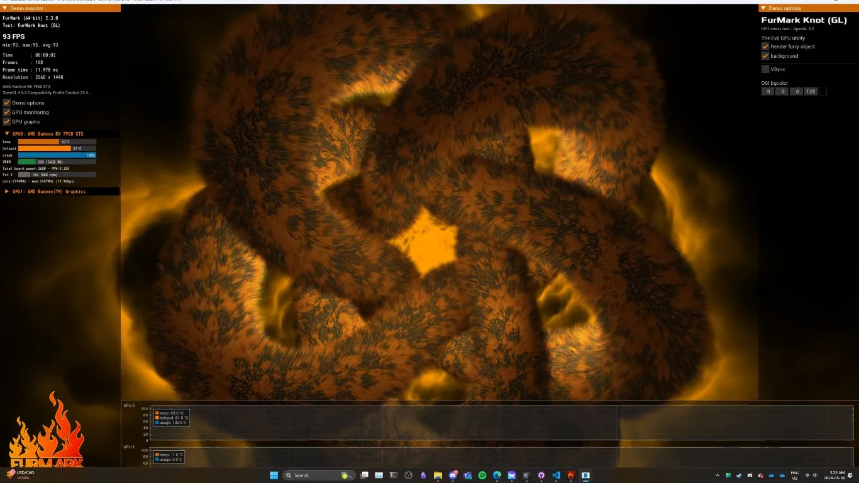Click the OSI bgcolor color swatch

(x=823, y=91)
